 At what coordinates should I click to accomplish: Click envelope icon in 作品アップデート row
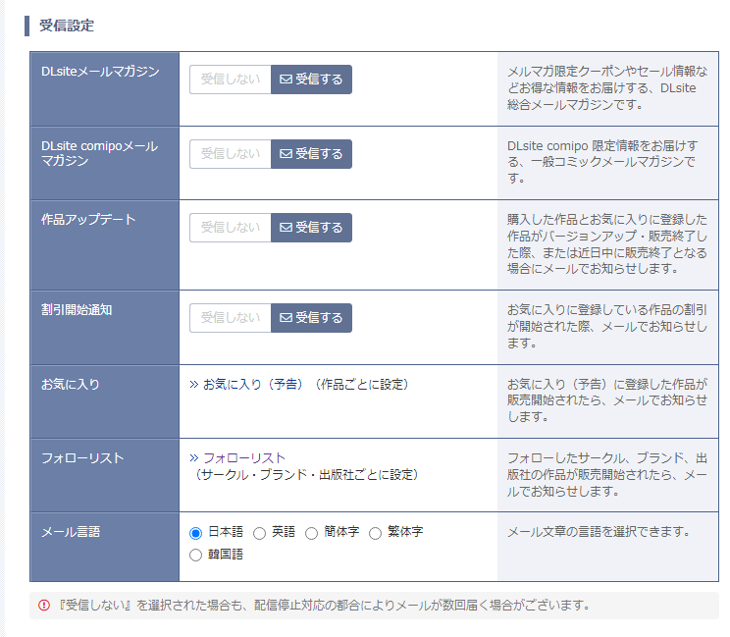(x=287, y=228)
